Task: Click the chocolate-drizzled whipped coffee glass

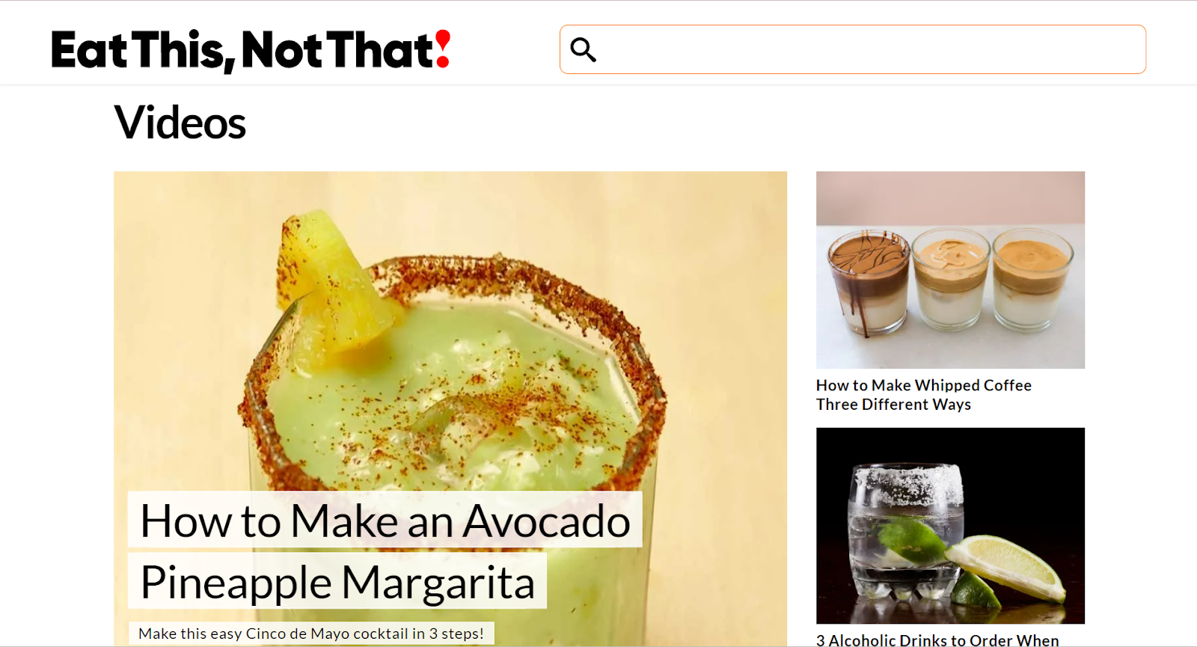Action: [869, 282]
